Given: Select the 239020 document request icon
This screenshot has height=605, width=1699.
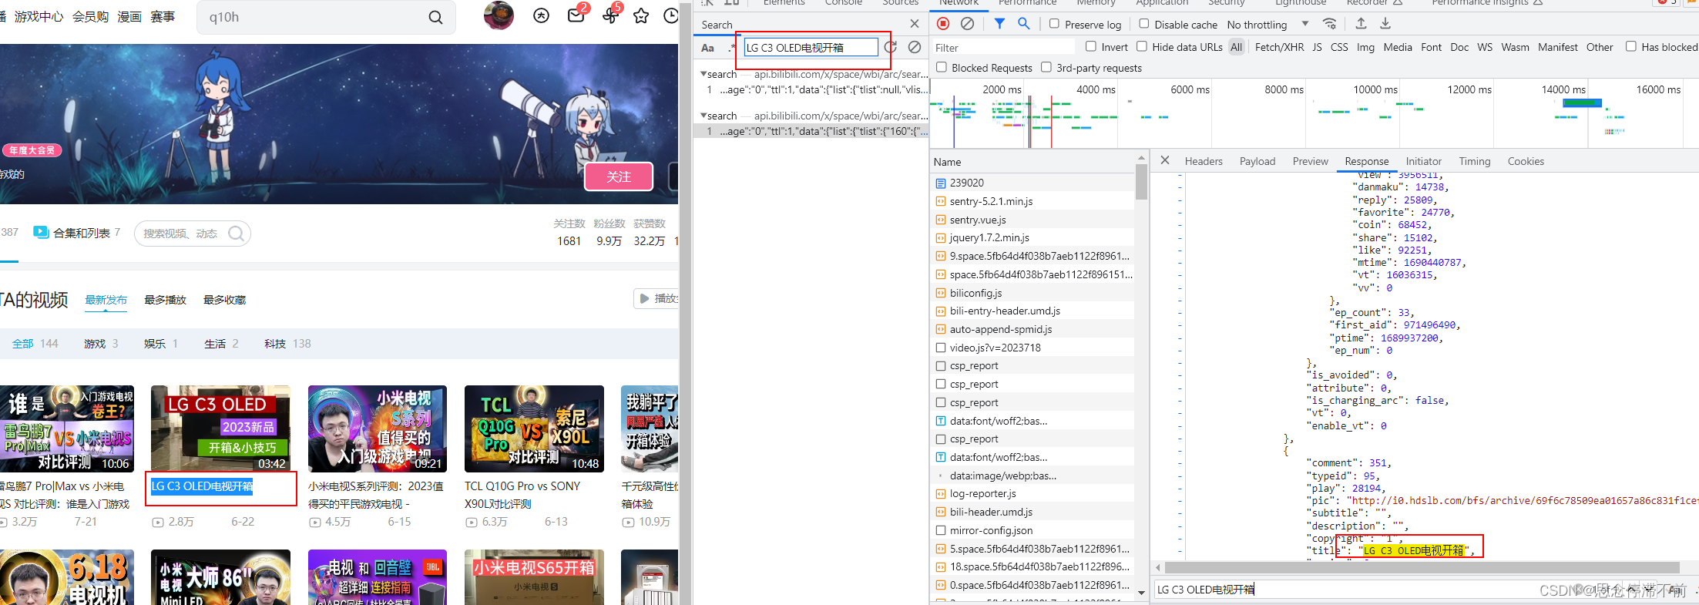Looking at the screenshot, I should click(x=940, y=183).
